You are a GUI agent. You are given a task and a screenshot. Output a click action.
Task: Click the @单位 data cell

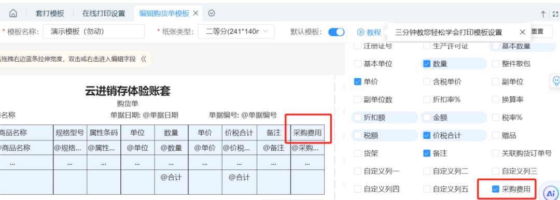137,148
